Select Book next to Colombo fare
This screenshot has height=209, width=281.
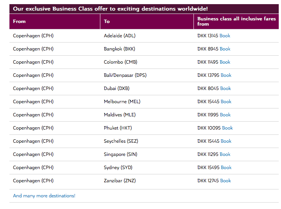225,62
